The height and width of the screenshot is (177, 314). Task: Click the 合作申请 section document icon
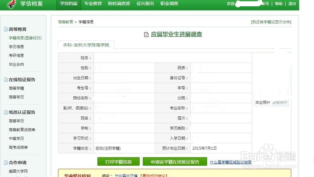tap(6, 163)
